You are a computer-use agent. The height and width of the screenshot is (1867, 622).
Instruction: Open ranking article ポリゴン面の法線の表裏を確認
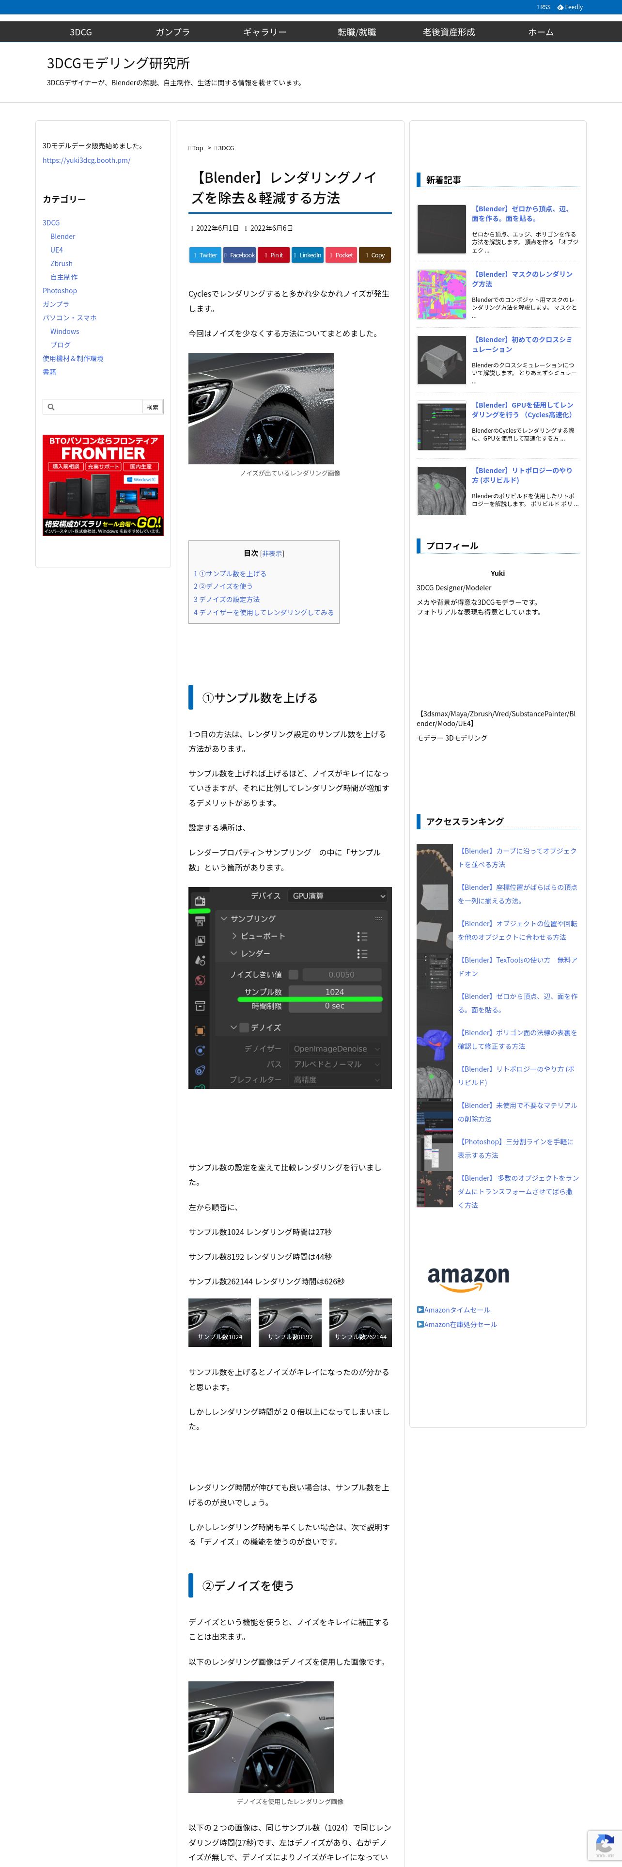(517, 1039)
